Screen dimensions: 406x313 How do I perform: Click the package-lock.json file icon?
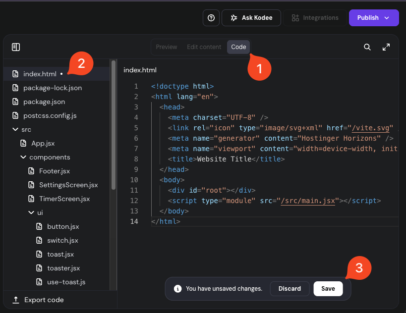click(x=15, y=88)
